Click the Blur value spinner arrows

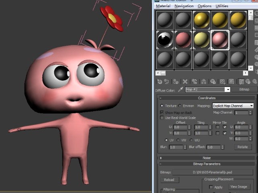pyautogui.click(x=185, y=147)
